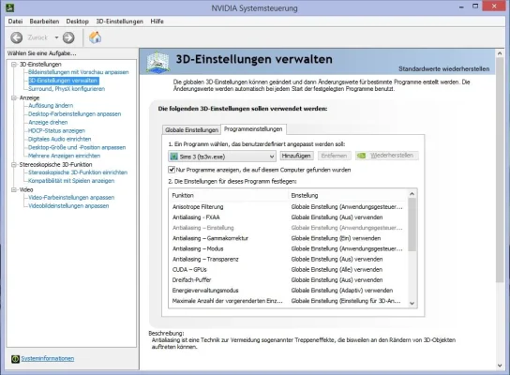The width and height of the screenshot is (510, 375).
Task: Click the settings list scrollbar thumb
Action: pos(412,225)
